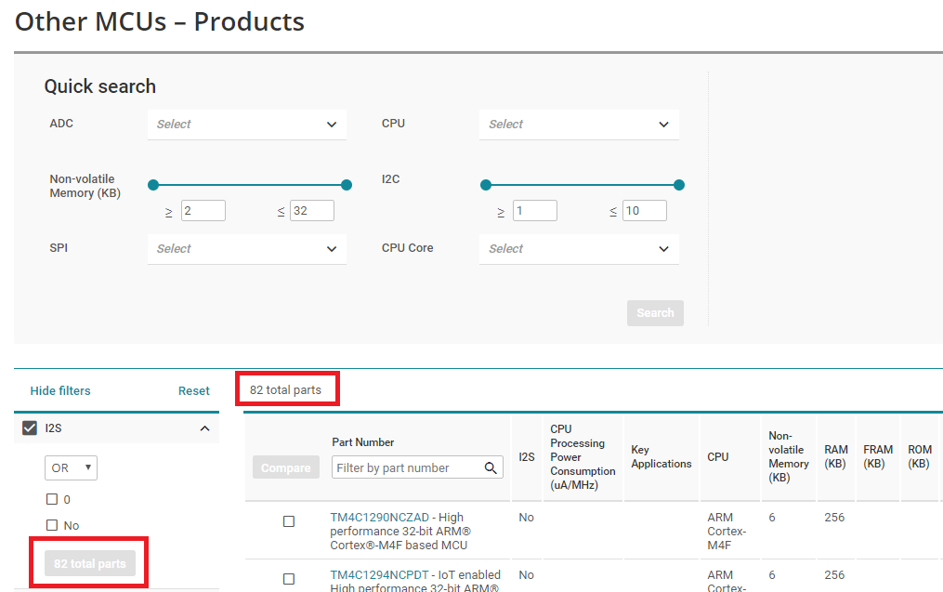The image size is (943, 592).
Task: Click the I2C minimum slider handle
Action: [486, 185]
